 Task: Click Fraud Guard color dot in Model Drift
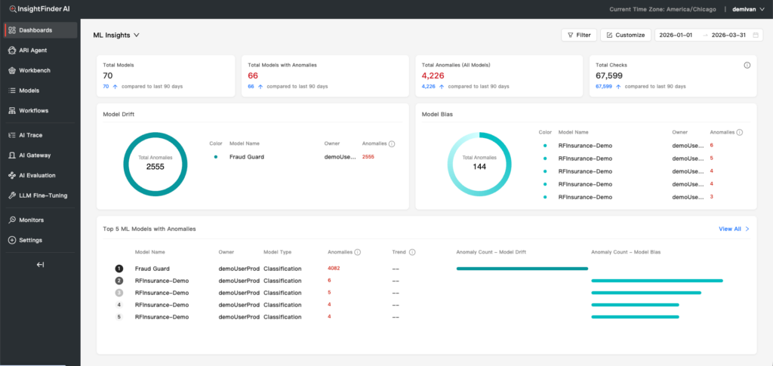tap(216, 157)
